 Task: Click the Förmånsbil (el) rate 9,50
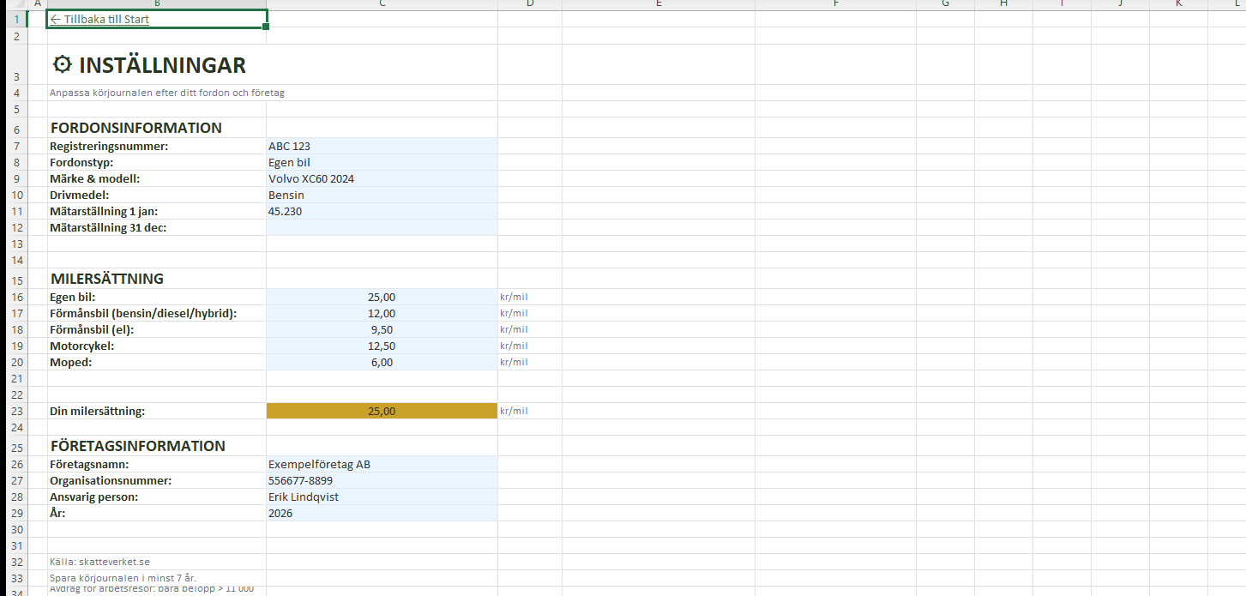pos(382,329)
